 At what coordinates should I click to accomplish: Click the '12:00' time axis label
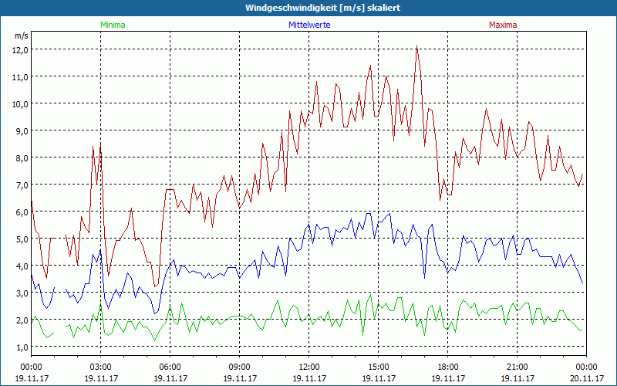point(309,367)
